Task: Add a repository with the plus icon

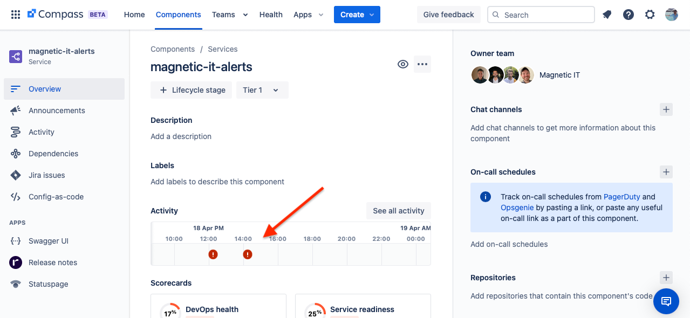Action: pyautogui.click(x=666, y=278)
